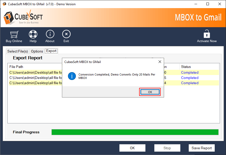The image size is (226, 155).
Task: Click the Activate Now padlock icon
Action: click(207, 34)
